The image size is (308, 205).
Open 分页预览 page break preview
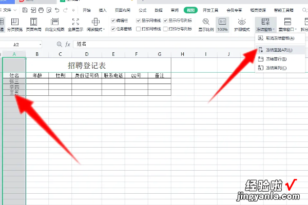coord(15,25)
